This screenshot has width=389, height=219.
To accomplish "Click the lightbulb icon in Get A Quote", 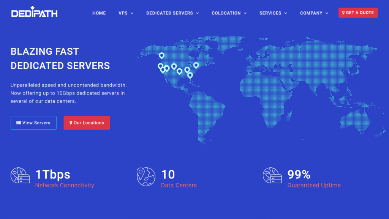I will point(343,13).
